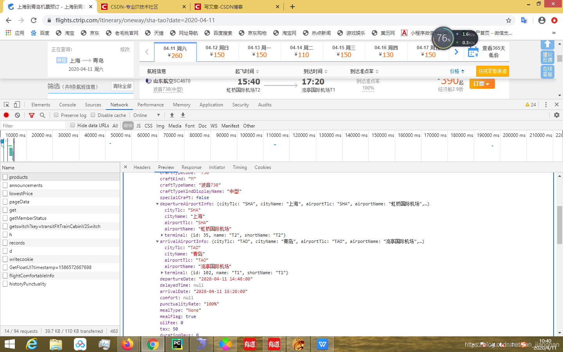The width and height of the screenshot is (563, 352).
Task: Enable Preserve log
Action: point(56,115)
